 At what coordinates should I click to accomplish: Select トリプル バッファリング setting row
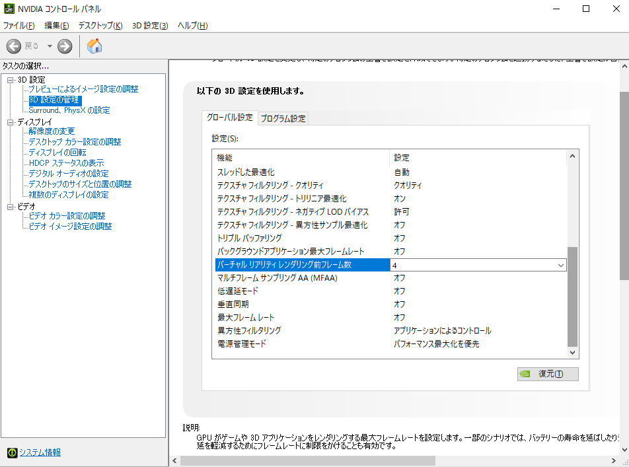(x=391, y=238)
